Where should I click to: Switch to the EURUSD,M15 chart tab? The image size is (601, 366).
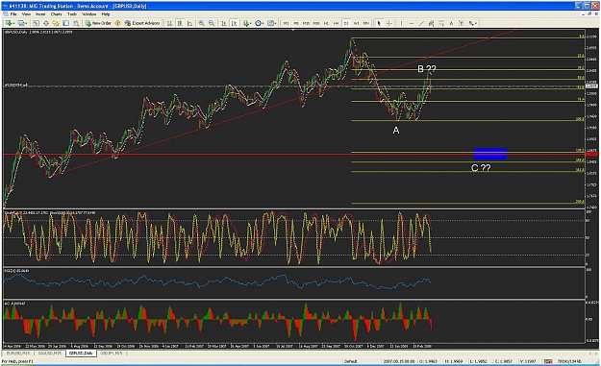pyautogui.click(x=18, y=353)
